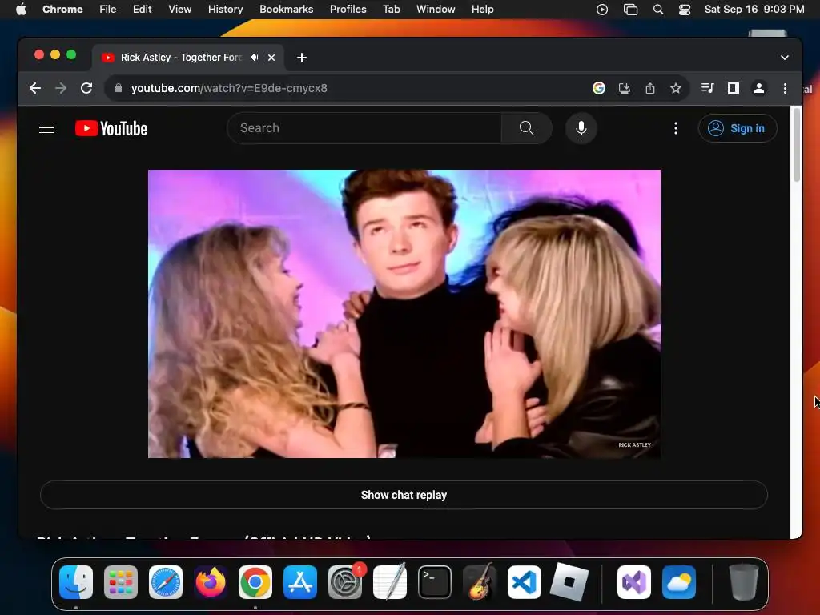Open Launchpad from the Dock
The image size is (820, 615).
click(x=121, y=582)
